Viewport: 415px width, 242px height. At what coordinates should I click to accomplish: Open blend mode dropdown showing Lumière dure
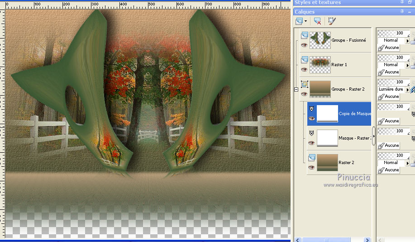pos(407,90)
